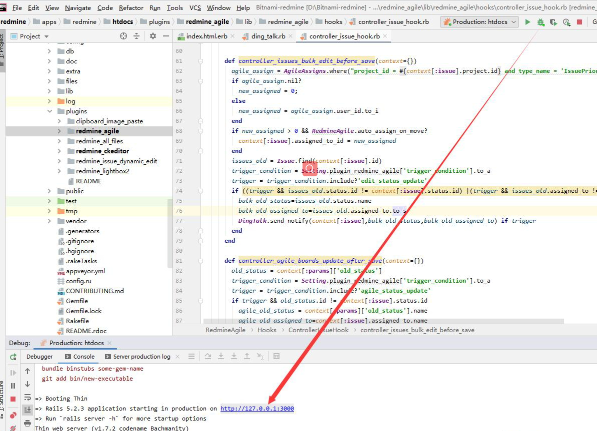Close the ding_talk.rb editor tab
The width and height of the screenshot is (597, 431).
click(x=290, y=36)
